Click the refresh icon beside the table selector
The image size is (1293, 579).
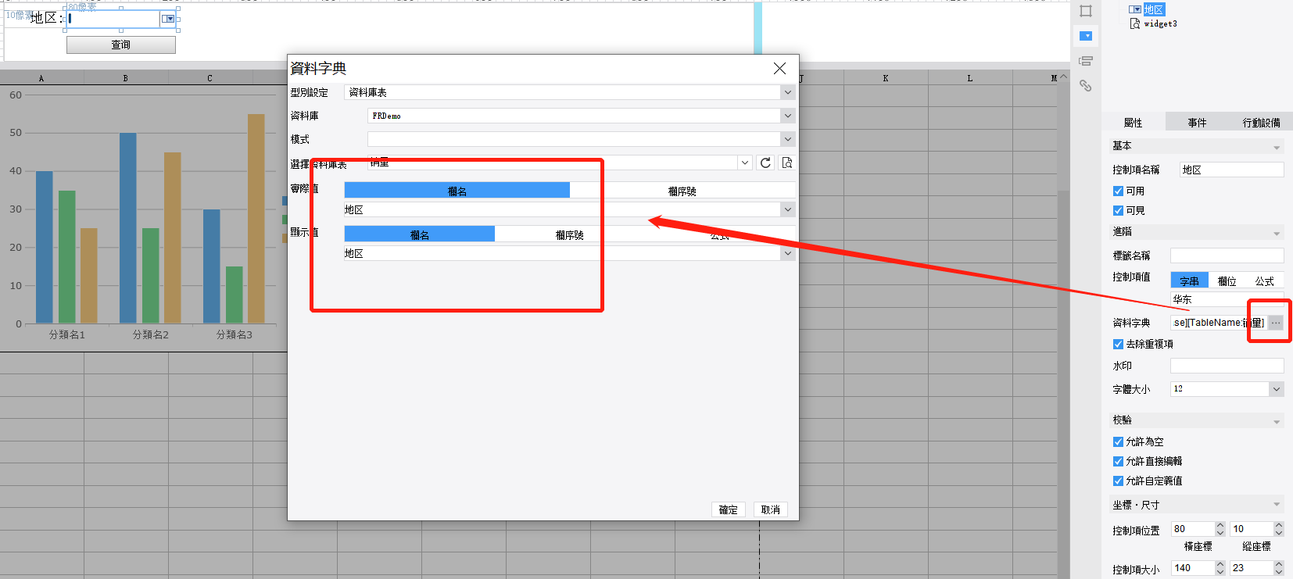(766, 163)
